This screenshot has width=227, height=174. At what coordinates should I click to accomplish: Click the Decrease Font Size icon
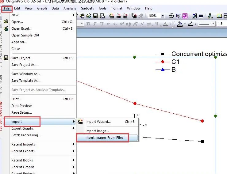click(142, 24)
